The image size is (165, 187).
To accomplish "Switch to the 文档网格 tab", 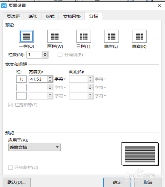I will [x=72, y=16].
